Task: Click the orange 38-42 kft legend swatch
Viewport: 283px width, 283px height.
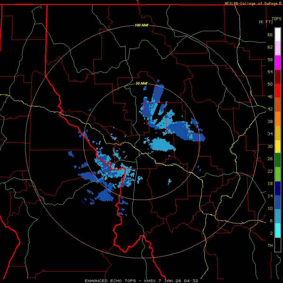Action: pos(278,119)
